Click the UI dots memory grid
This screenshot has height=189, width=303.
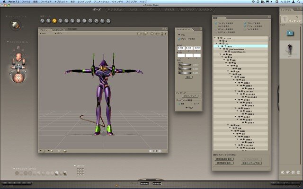[80, 172]
